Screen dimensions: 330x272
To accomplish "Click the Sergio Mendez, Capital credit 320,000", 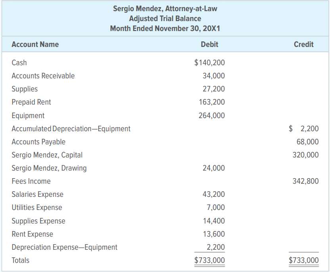I will [x=305, y=155].
